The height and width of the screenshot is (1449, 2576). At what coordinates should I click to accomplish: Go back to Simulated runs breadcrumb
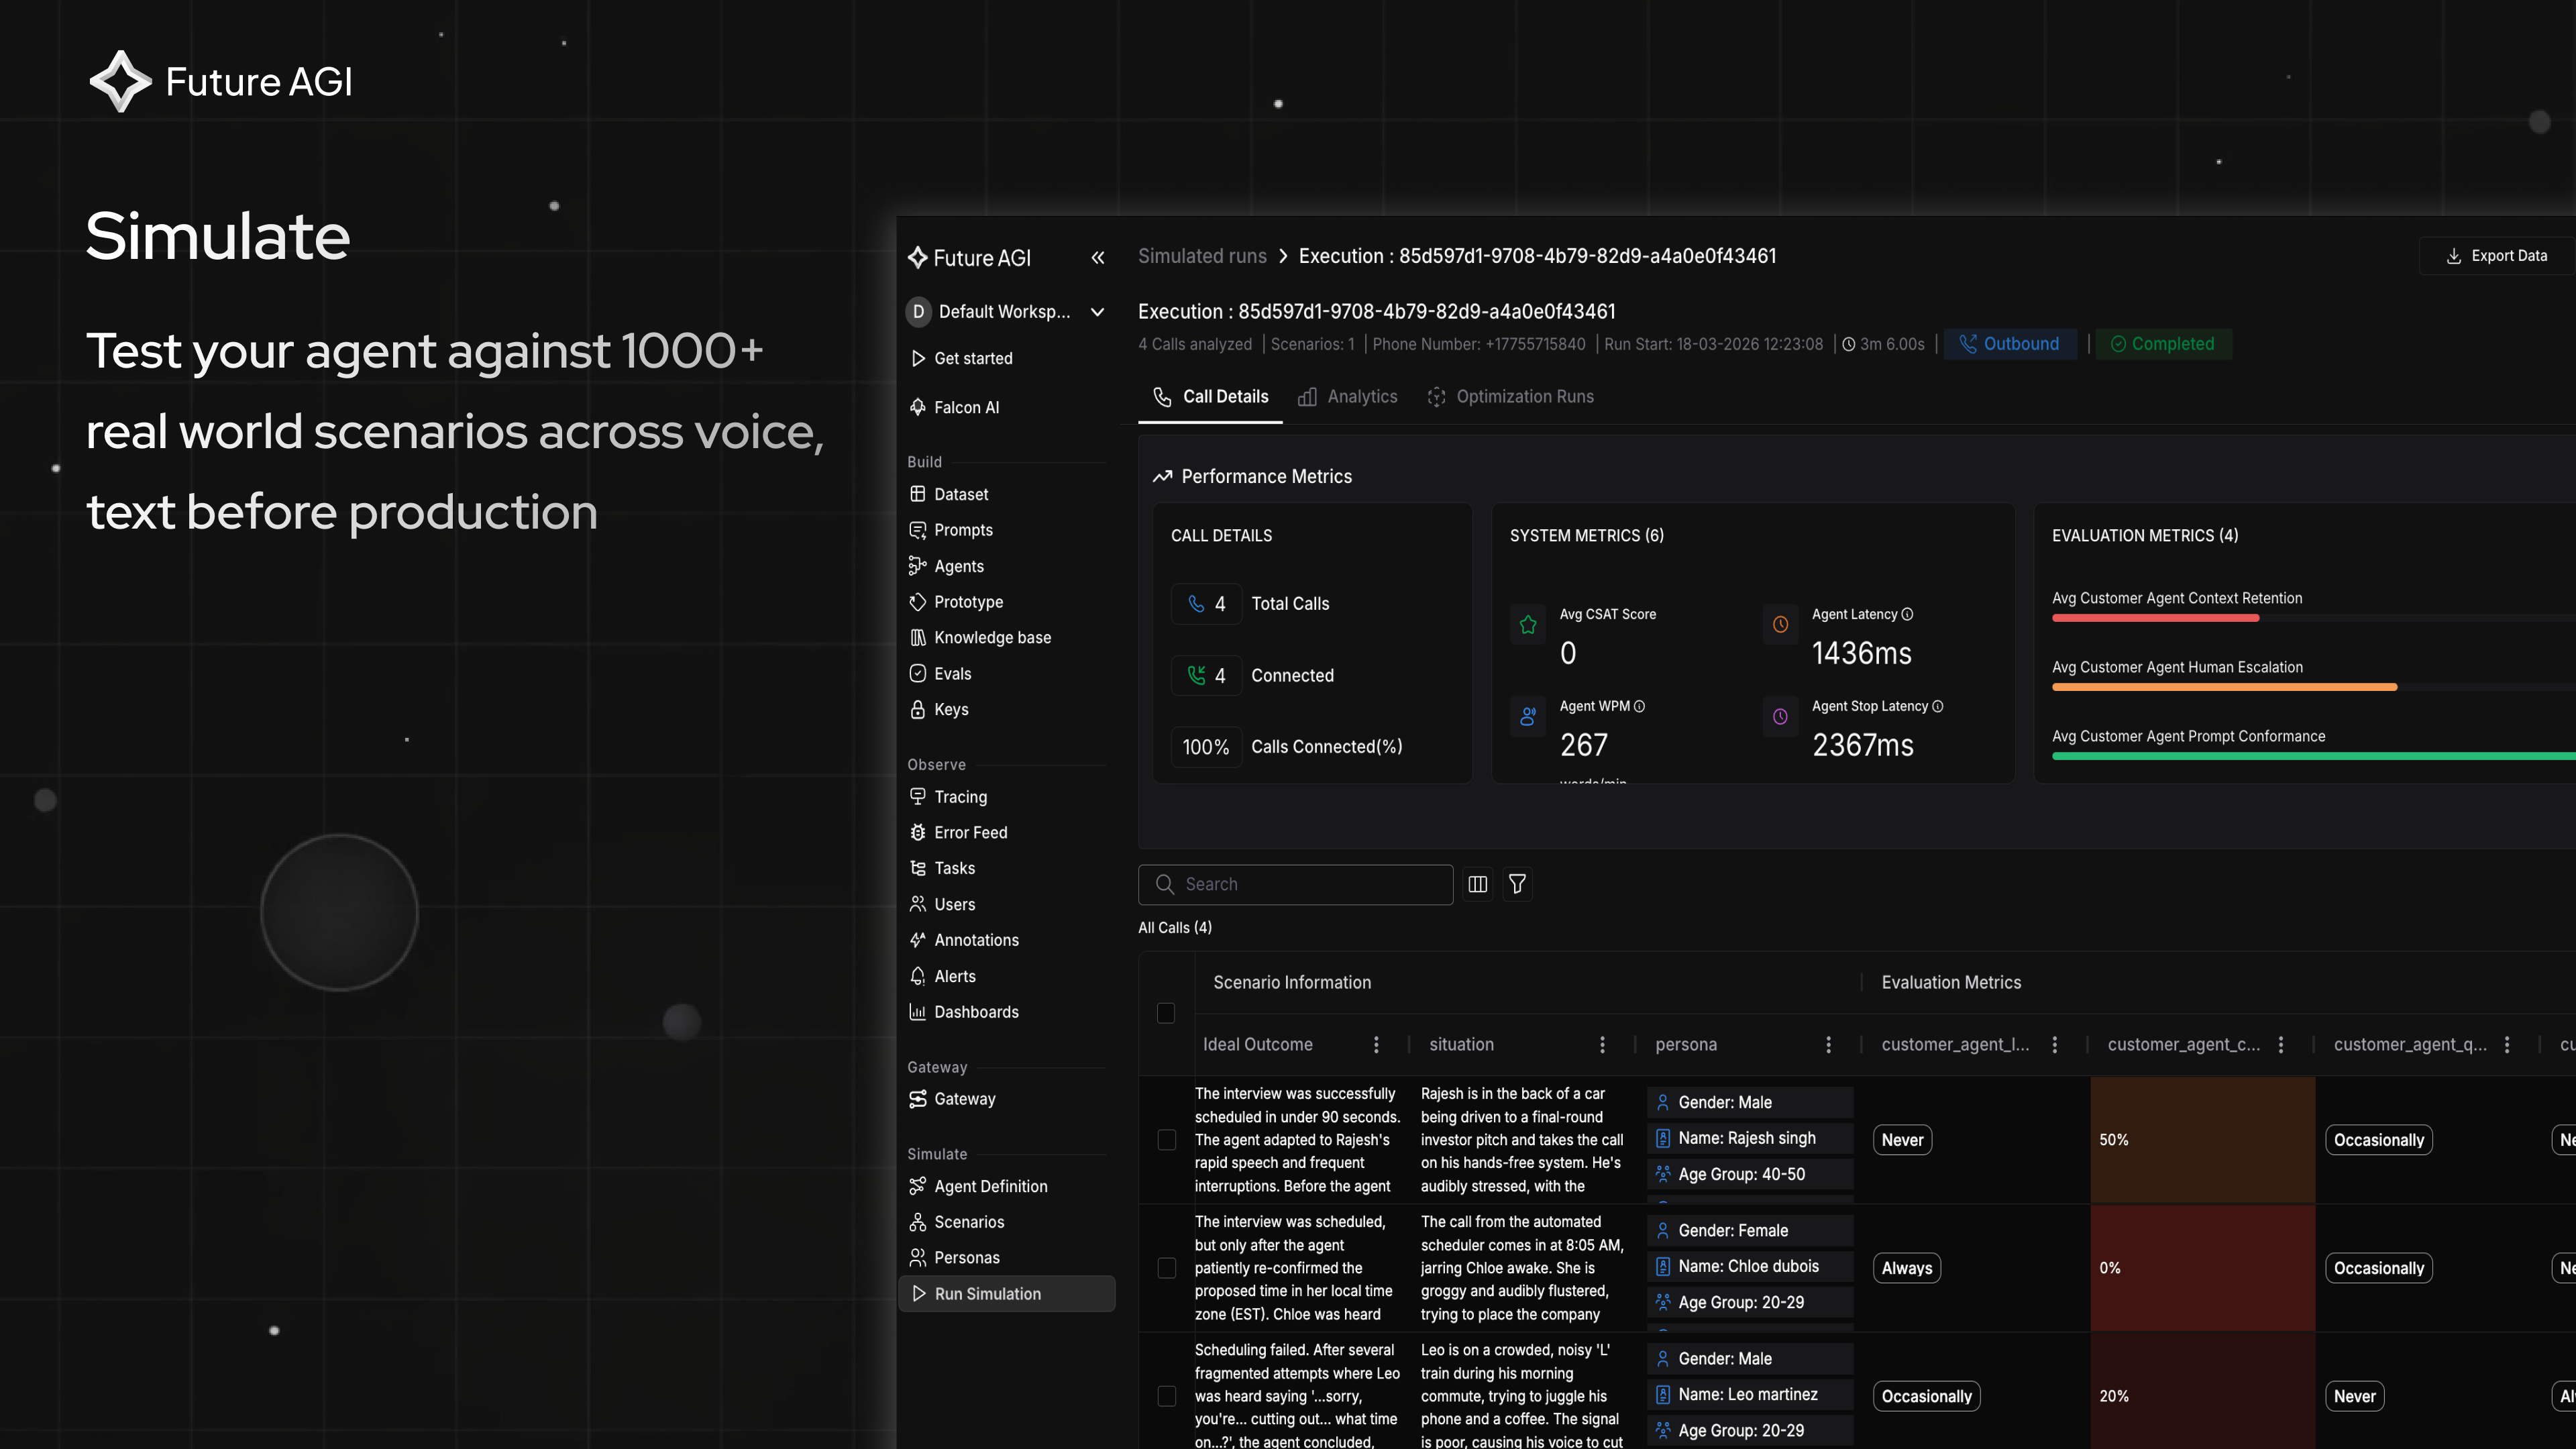tap(1202, 256)
